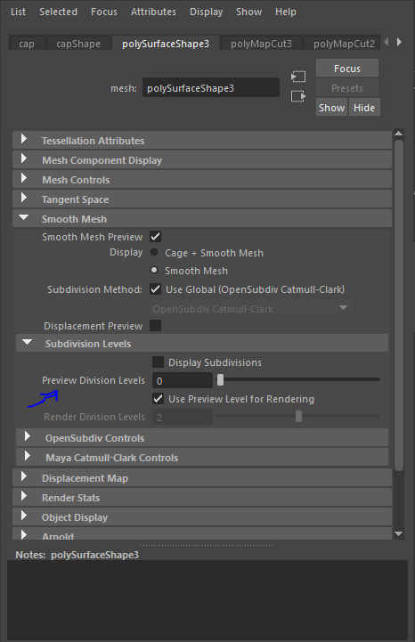The width and height of the screenshot is (415, 642).
Task: Enable Display Subdivisions checkbox
Action: point(158,362)
